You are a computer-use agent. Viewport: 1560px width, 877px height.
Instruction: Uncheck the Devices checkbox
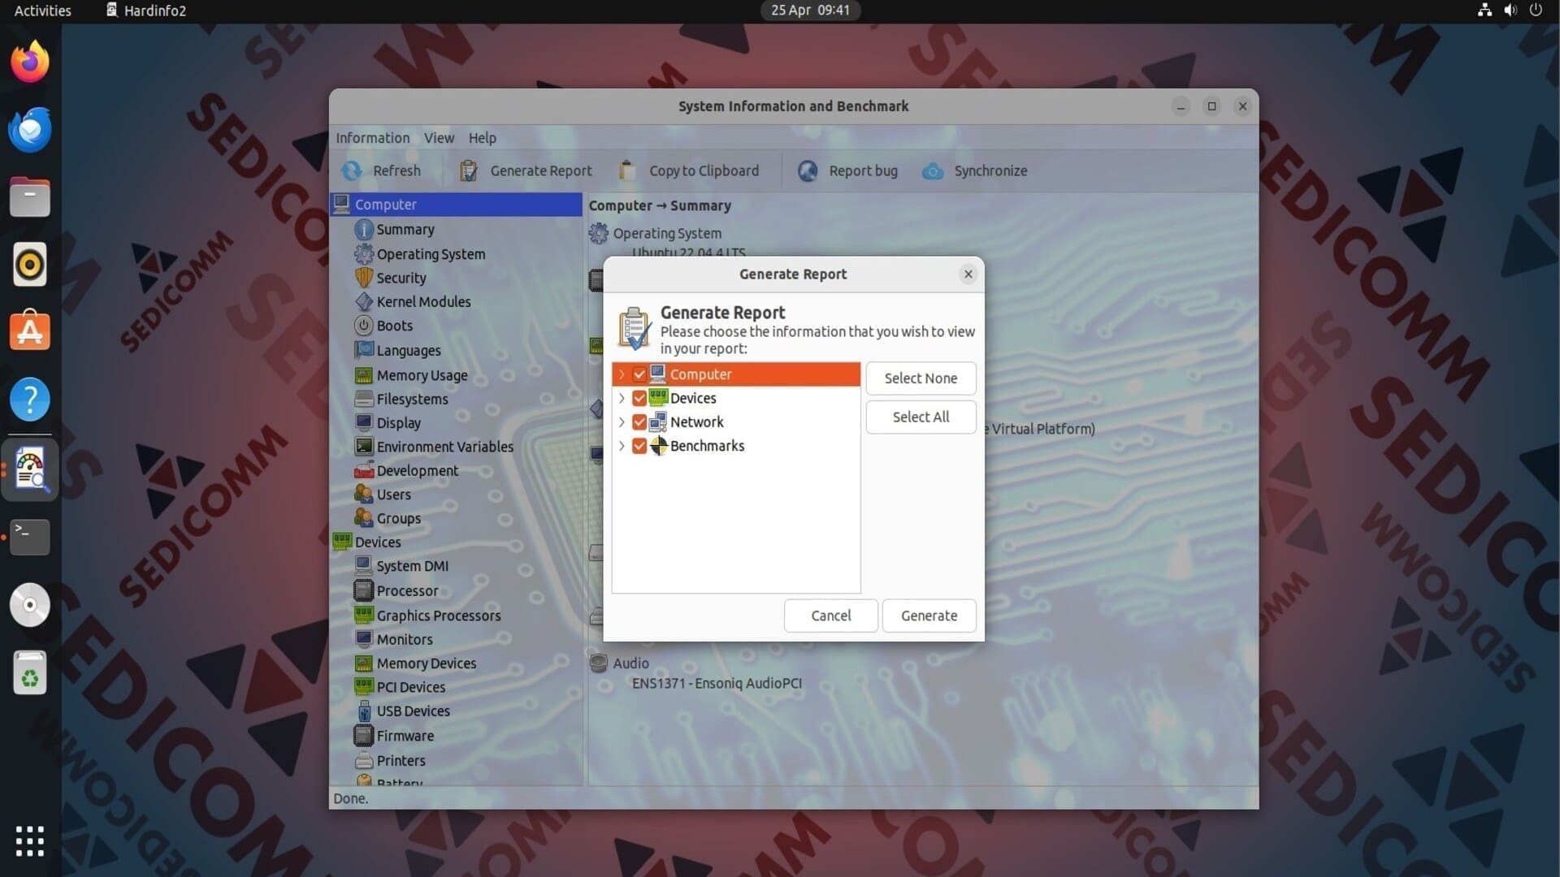point(639,398)
